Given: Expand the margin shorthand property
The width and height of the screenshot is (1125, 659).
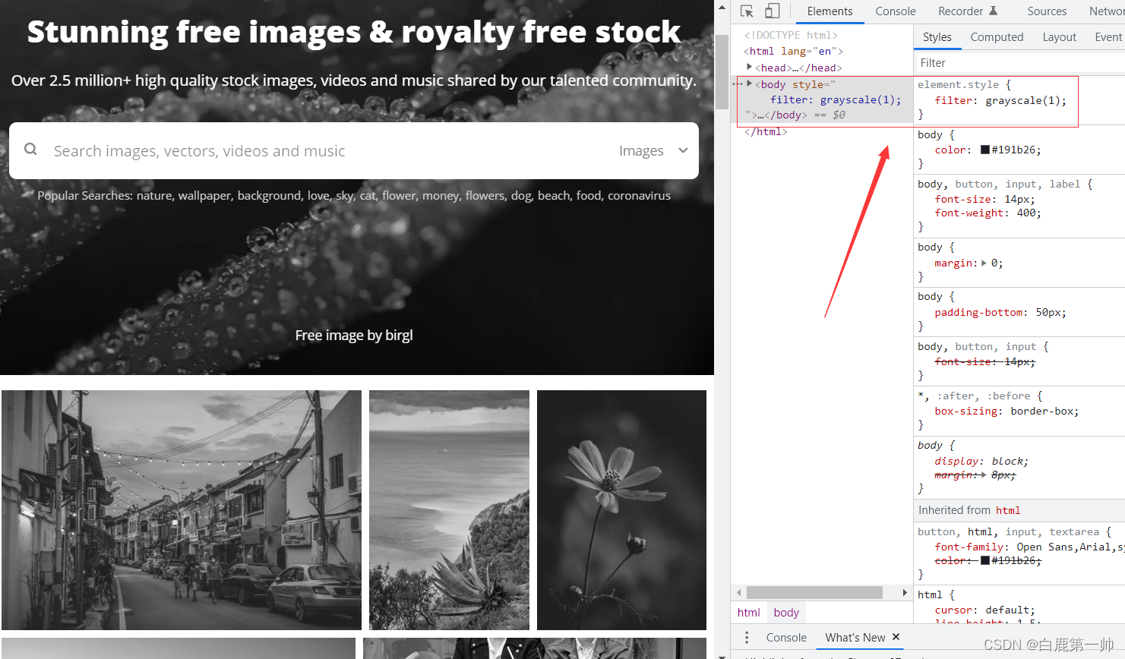Looking at the screenshot, I should pos(984,263).
